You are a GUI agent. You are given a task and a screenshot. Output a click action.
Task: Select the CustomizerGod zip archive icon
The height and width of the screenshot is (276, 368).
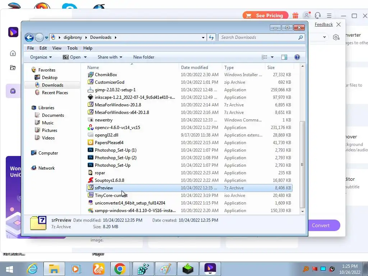click(x=90, y=82)
